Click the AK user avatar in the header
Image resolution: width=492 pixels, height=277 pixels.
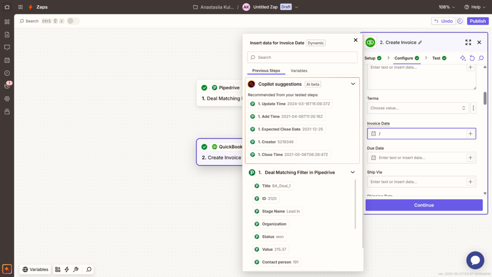point(246,7)
